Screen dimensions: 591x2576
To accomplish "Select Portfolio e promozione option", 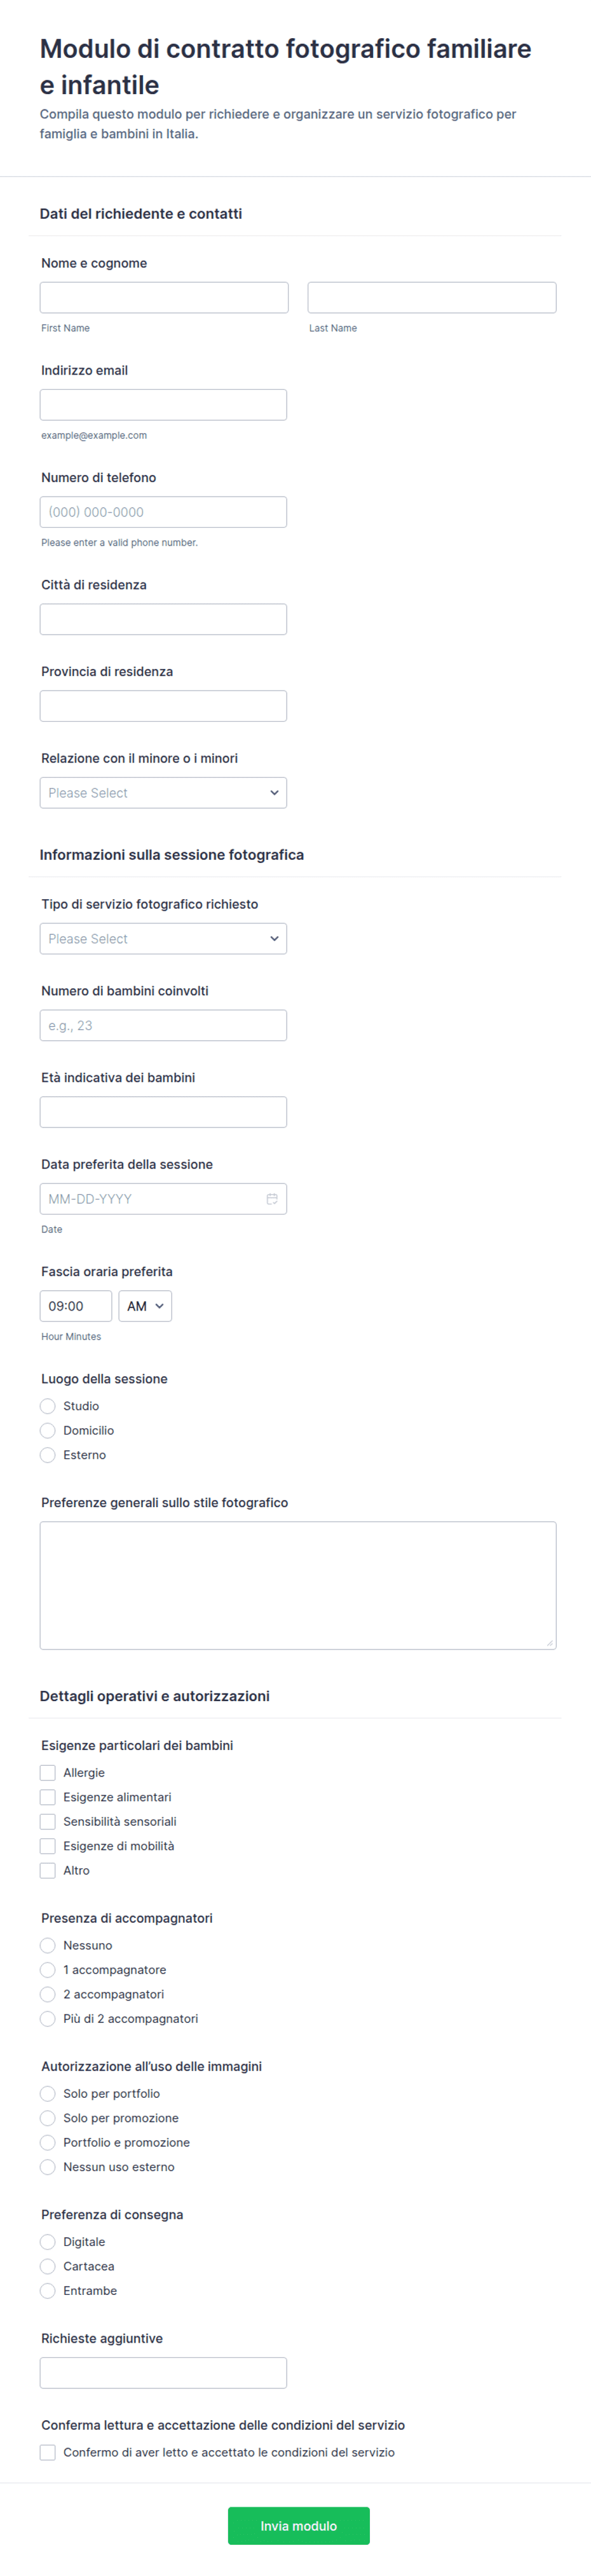I will (x=48, y=2142).
